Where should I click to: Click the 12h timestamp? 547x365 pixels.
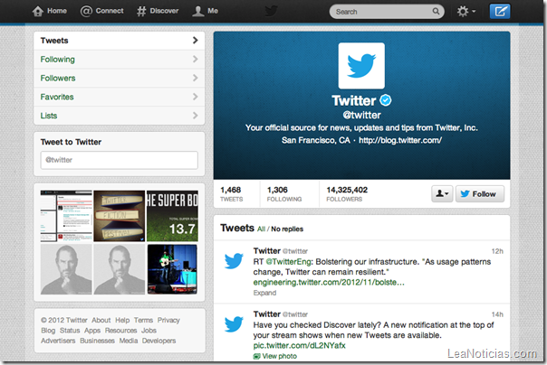[x=497, y=251]
